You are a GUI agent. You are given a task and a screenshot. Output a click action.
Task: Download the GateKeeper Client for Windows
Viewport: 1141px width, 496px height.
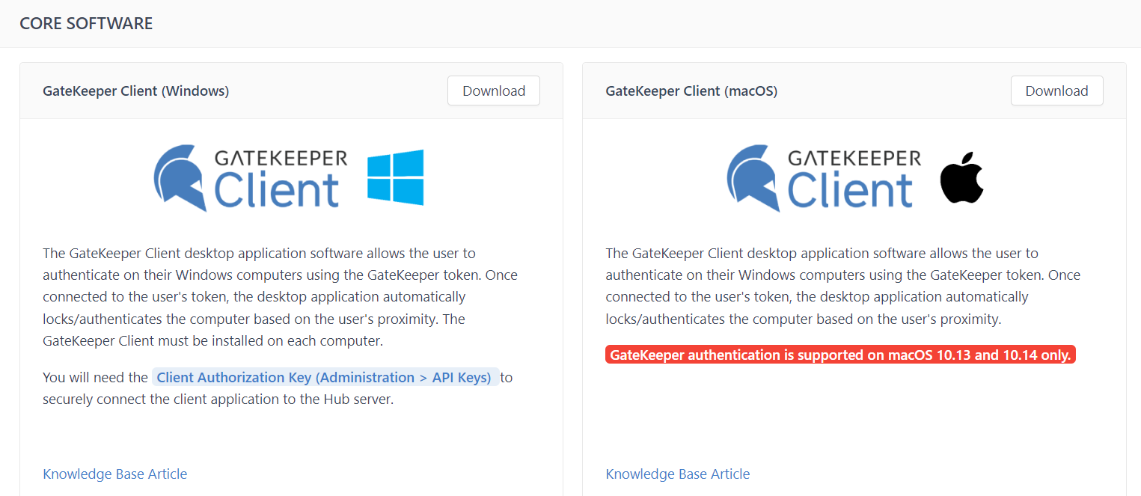click(x=493, y=91)
